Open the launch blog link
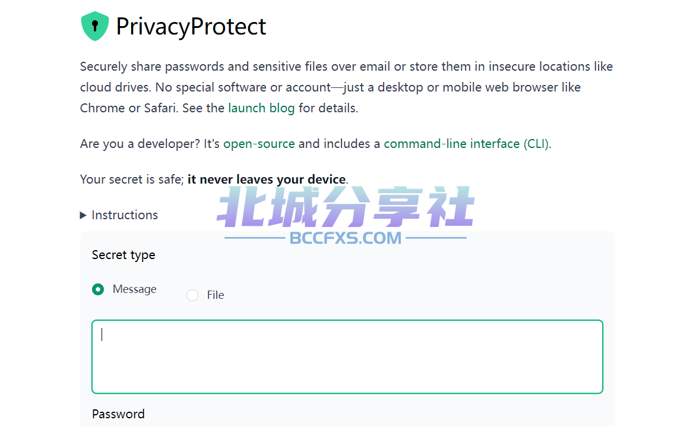Screen dimensions: 693x426 (261, 108)
